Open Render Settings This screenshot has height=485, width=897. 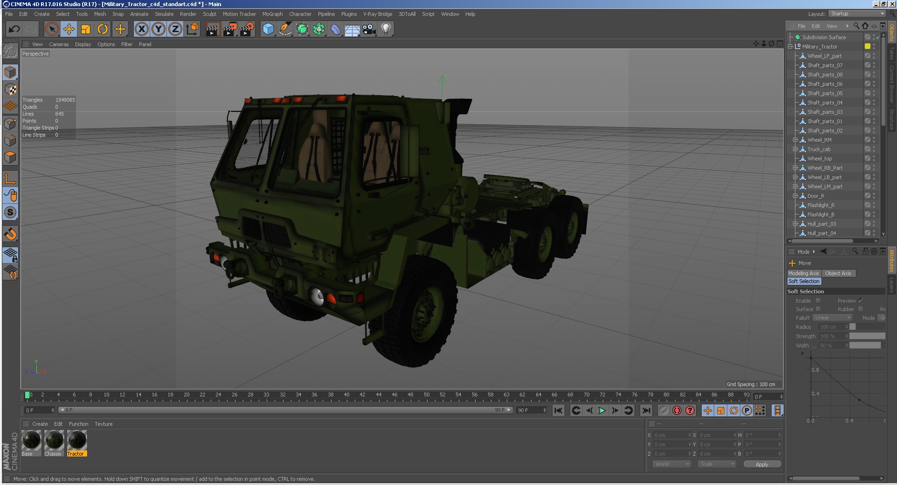point(247,29)
